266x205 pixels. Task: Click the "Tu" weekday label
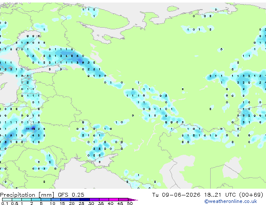(x=155, y=195)
